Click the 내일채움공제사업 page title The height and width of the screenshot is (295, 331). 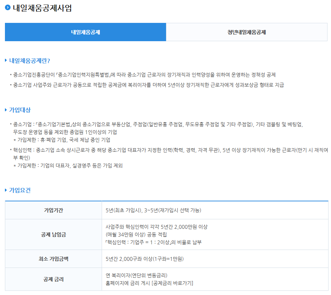42,8
